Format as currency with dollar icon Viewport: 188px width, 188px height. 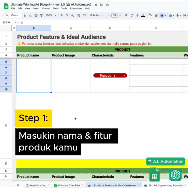62,15
